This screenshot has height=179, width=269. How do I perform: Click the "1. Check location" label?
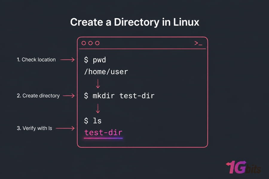[36, 60]
